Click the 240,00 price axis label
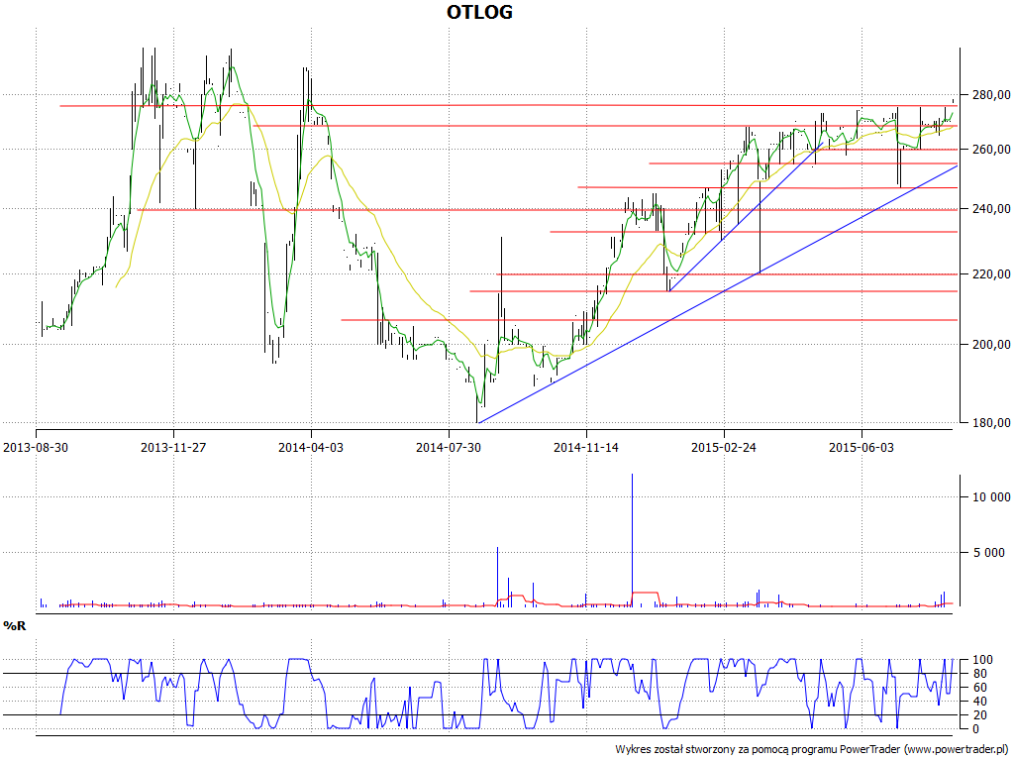 pos(989,209)
